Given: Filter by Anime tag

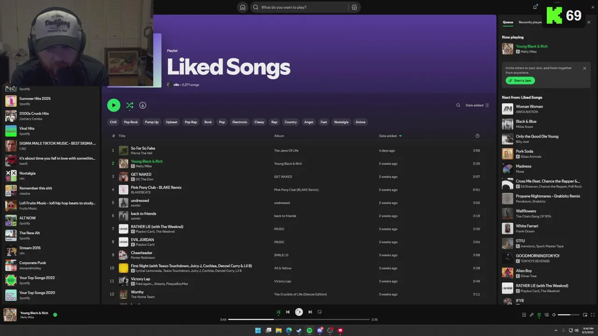Looking at the screenshot, I should point(360,122).
